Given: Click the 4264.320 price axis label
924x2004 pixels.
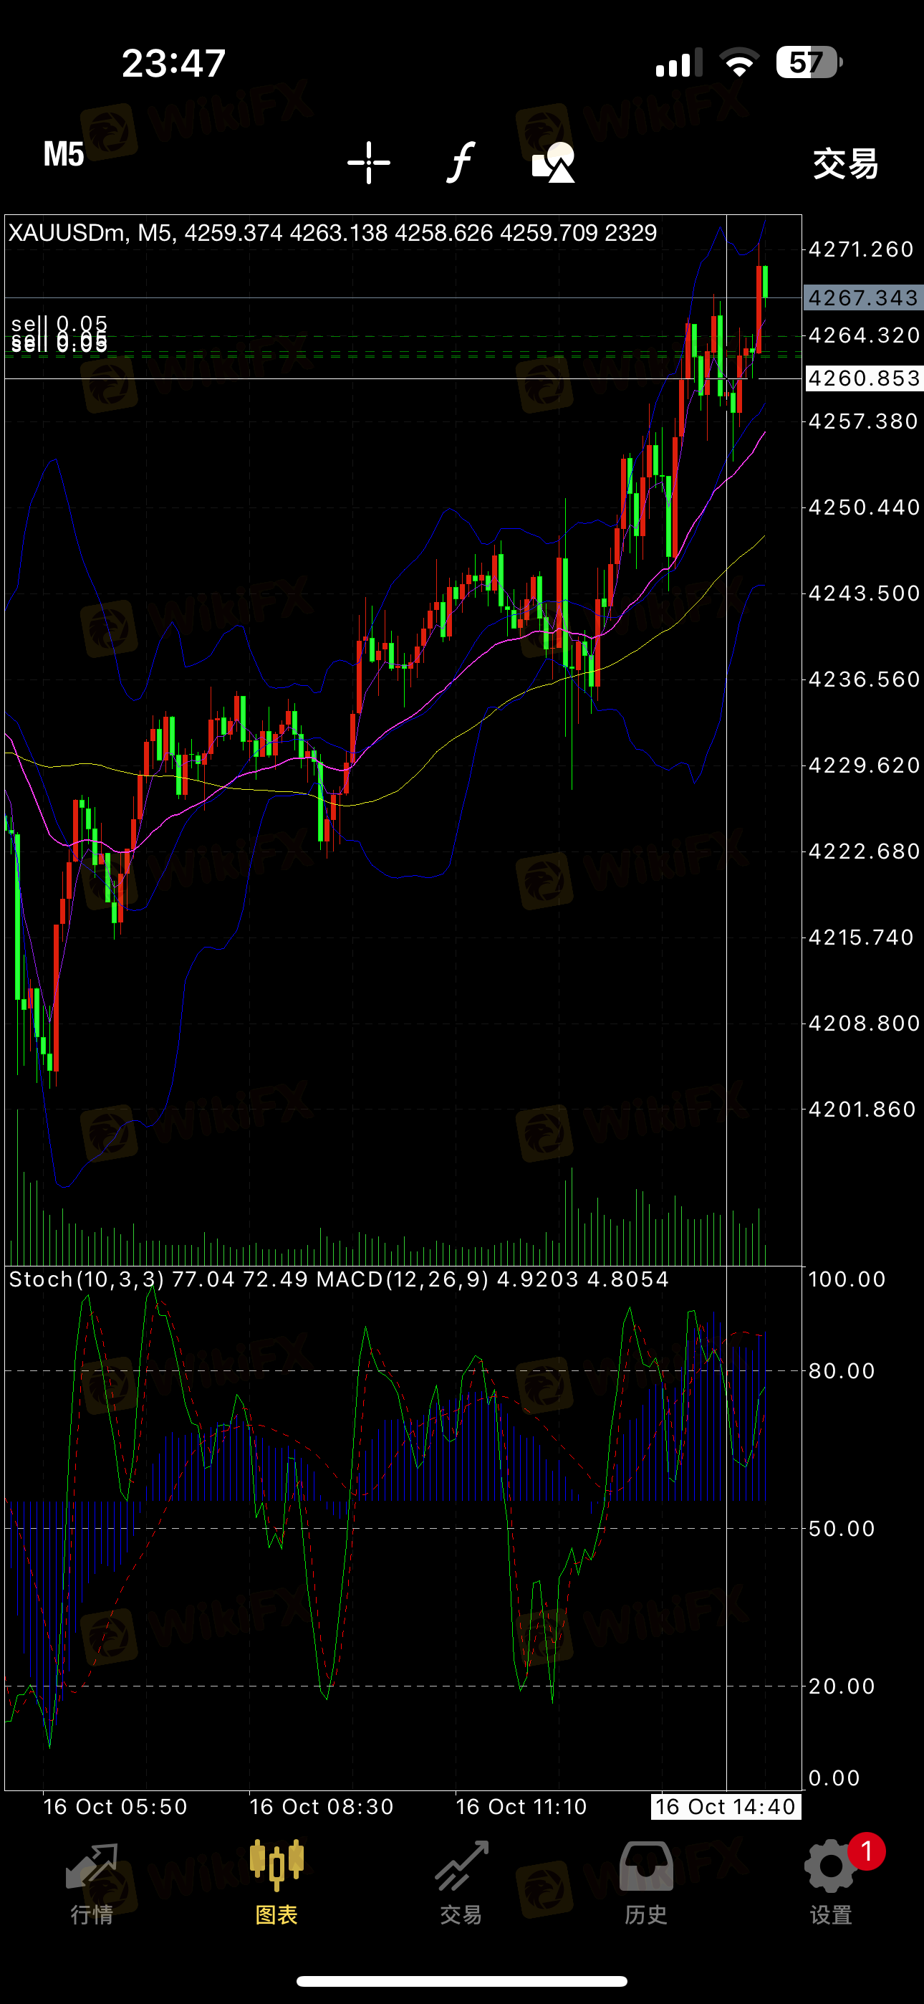Looking at the screenshot, I should [864, 335].
